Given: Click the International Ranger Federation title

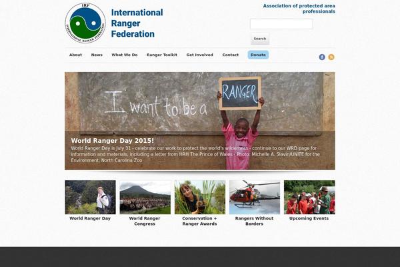Looking at the screenshot, I should (x=137, y=23).
